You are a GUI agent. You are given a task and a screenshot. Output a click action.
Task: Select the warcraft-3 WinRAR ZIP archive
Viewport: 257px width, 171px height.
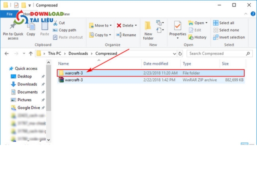tap(74, 80)
